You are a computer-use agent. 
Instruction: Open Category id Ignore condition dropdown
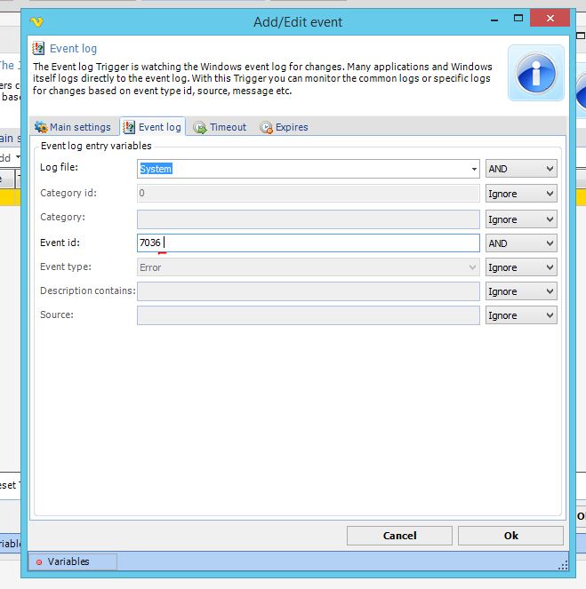point(521,194)
